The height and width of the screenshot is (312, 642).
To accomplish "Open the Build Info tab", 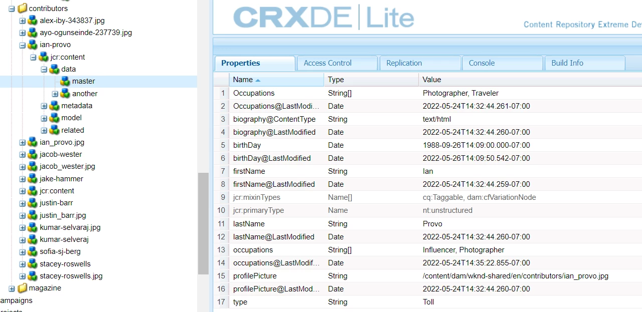I will 585,63.
